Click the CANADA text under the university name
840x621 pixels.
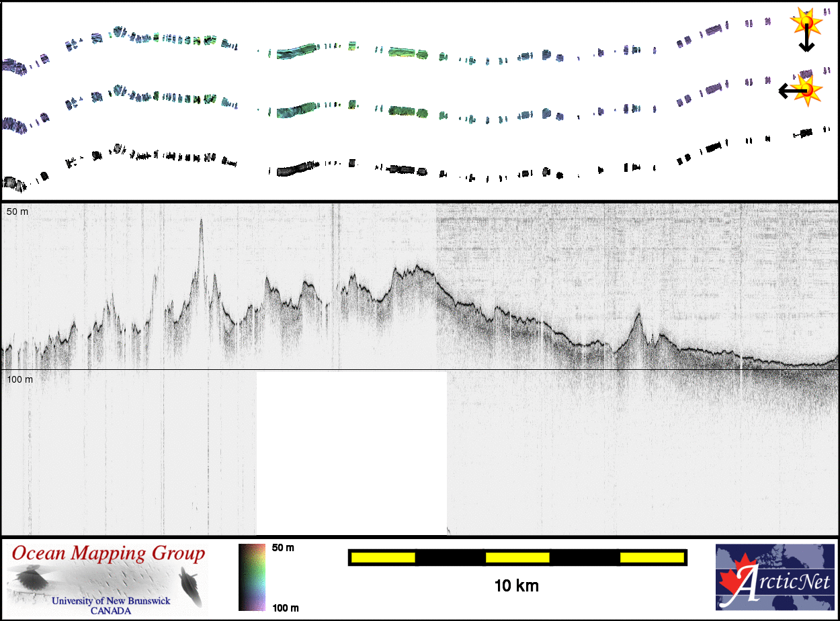(111, 610)
